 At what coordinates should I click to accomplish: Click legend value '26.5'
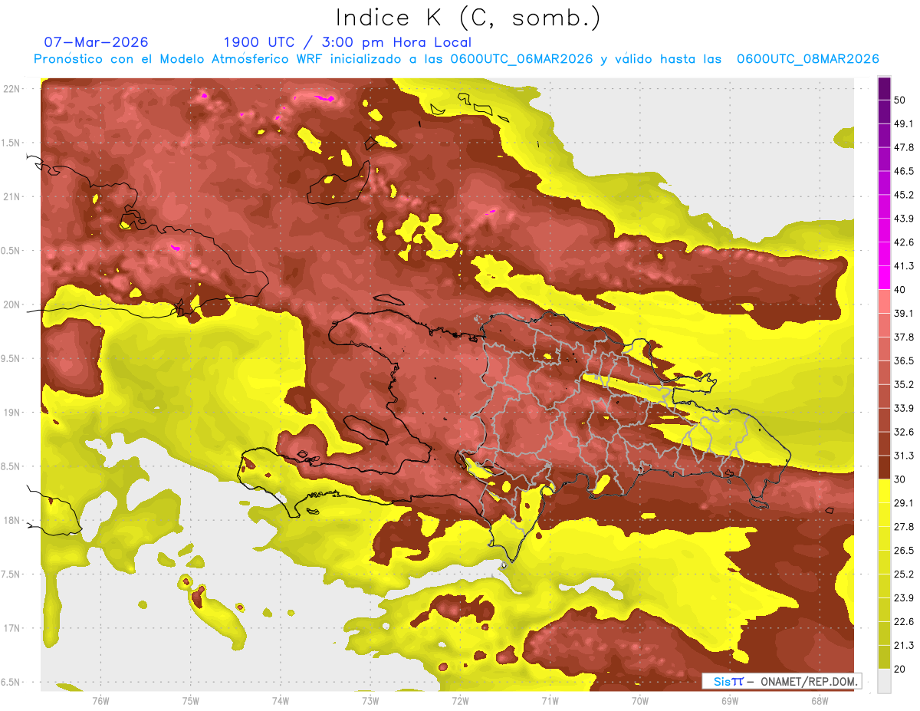pyautogui.click(x=905, y=550)
